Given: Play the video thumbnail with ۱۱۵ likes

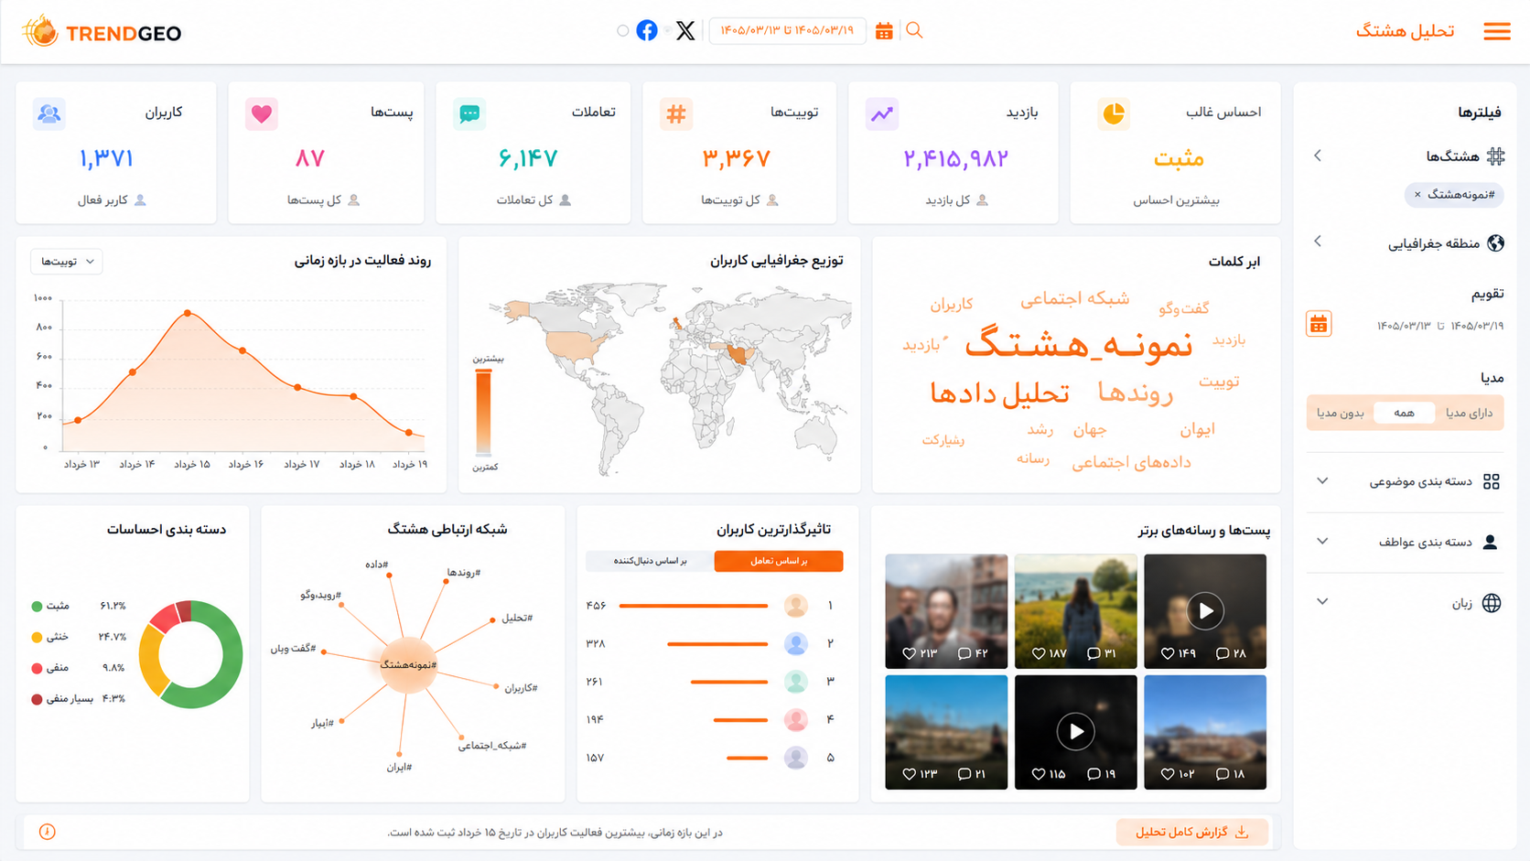Looking at the screenshot, I should click(x=1076, y=731).
